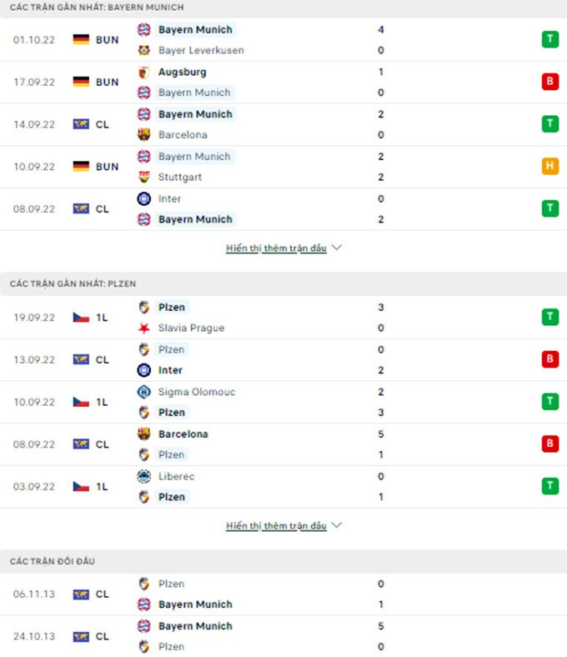Click German flag beside 01.10.22 match

(x=81, y=39)
